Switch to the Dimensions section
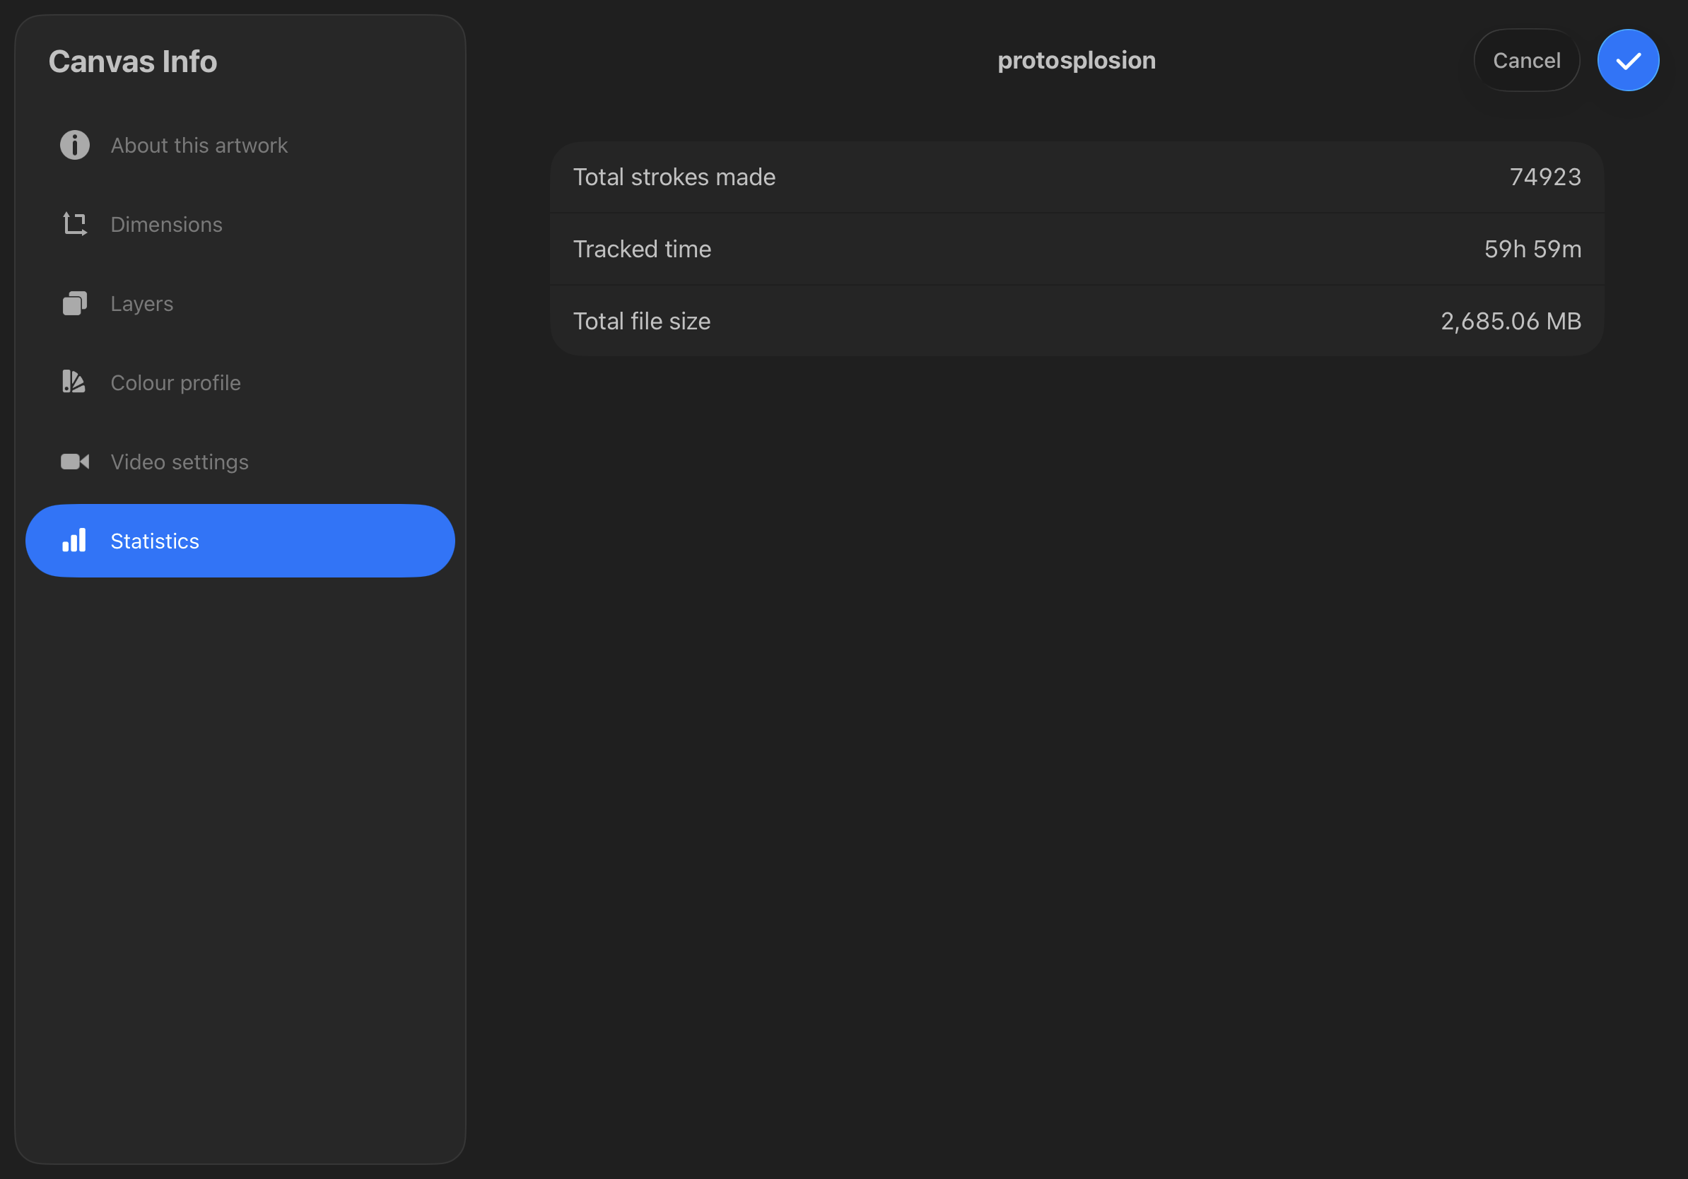 (166, 225)
